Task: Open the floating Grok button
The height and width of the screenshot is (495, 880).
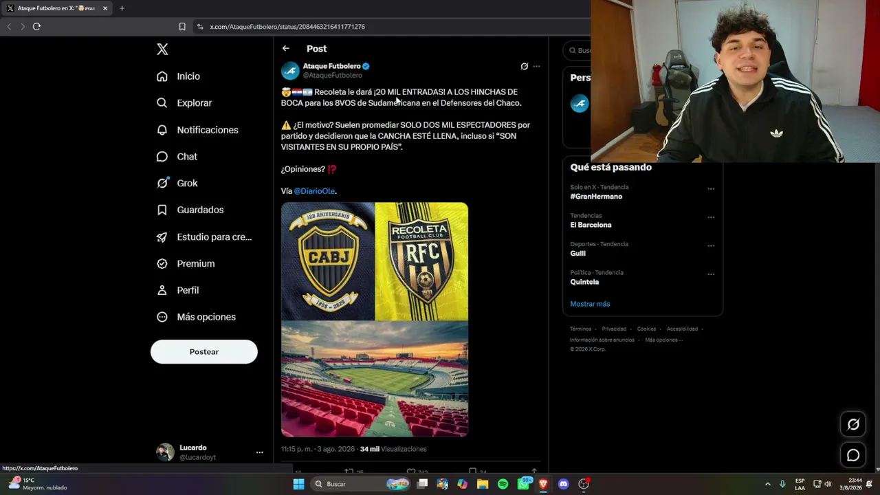Action: pyautogui.click(x=853, y=424)
